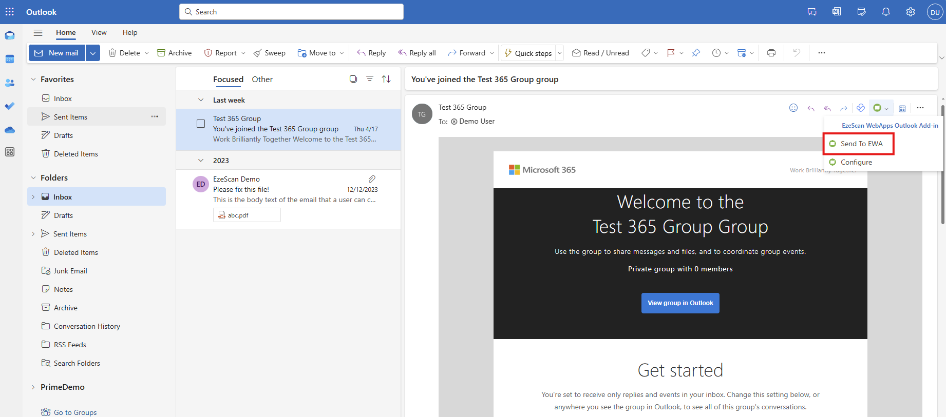Open the Go to Groups link
This screenshot has height=417, width=946.
pyautogui.click(x=75, y=412)
